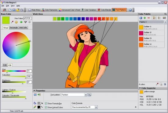Screen dimensions: 168x113
Task: Click the Color Palette info icon
Action: (x=141, y=18)
